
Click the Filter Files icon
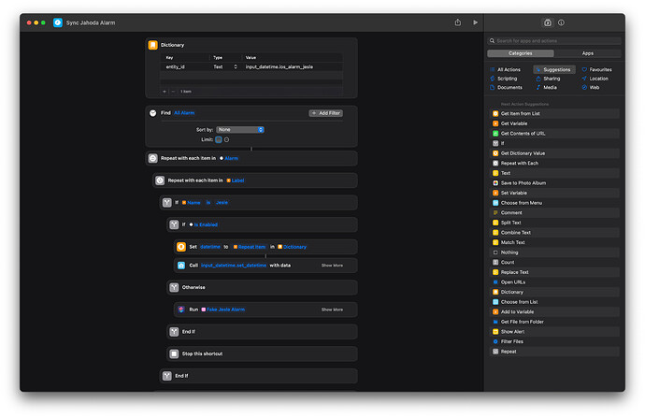point(495,341)
